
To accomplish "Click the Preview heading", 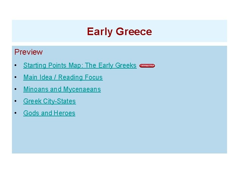I will (29, 52).
